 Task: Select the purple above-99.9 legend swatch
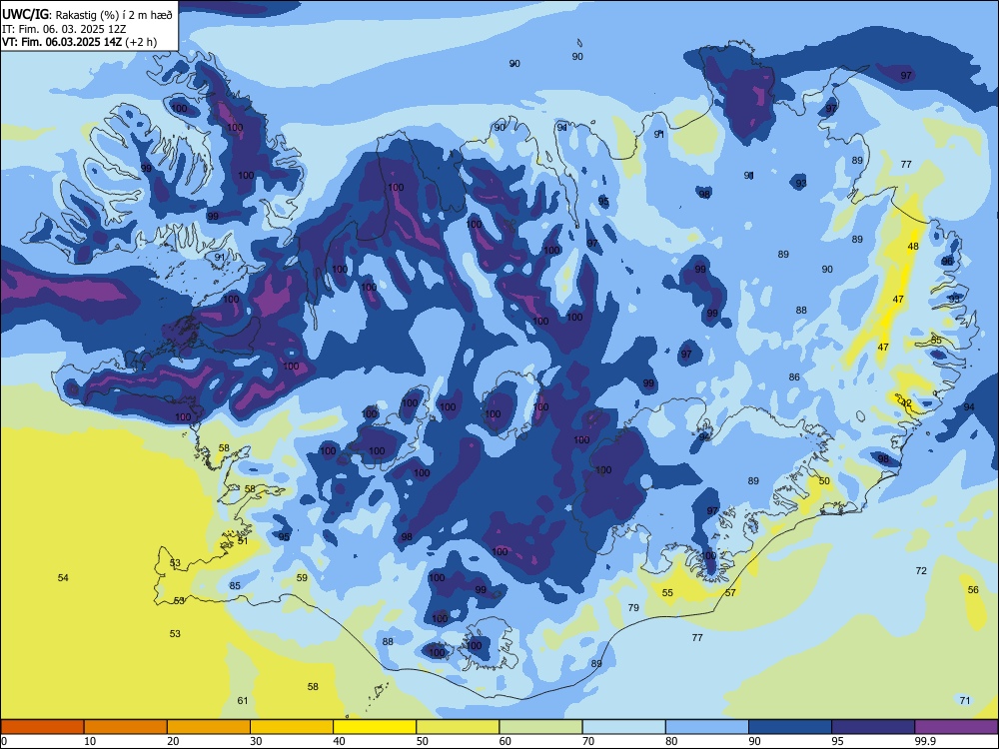tap(956, 727)
